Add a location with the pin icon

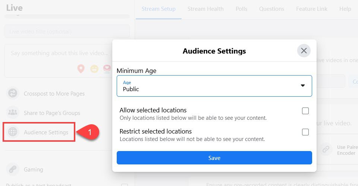click(81, 68)
